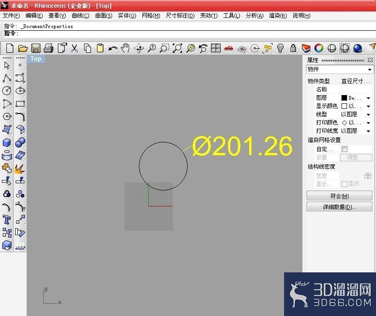This screenshot has height=316, width=376.
Task: Select the Rectangle tool
Action: point(20,104)
